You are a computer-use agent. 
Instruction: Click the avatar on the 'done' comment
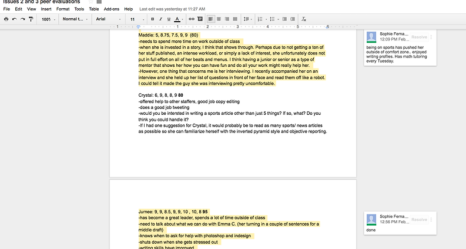[x=371, y=220]
